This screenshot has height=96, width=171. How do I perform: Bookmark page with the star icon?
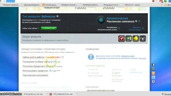pyautogui.click(x=157, y=1)
